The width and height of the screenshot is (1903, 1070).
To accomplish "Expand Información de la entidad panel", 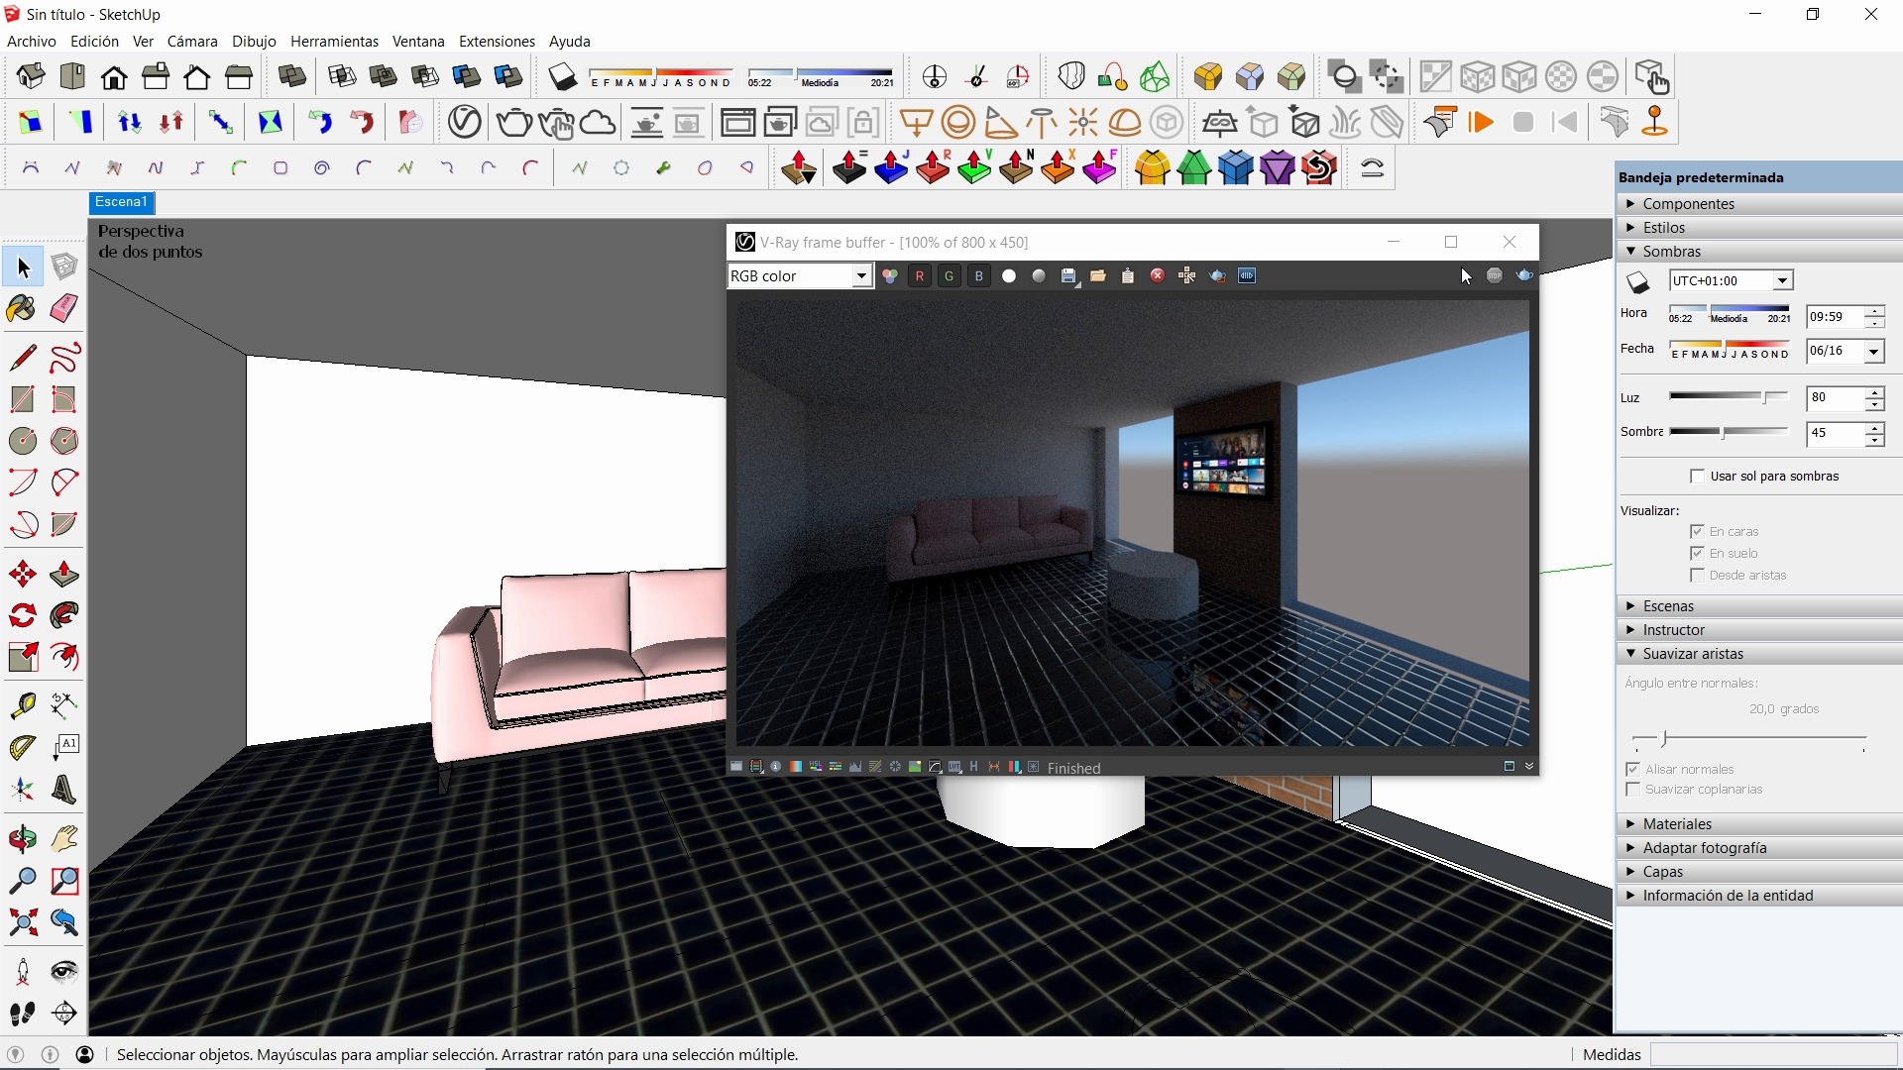I will tap(1759, 896).
